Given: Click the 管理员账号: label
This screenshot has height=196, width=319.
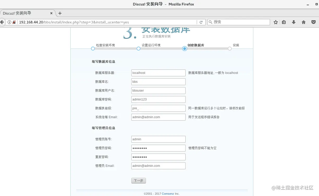Looking at the screenshot, I should coord(103,139).
